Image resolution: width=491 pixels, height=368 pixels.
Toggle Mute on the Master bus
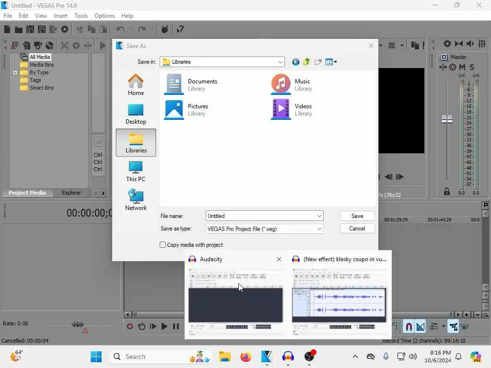click(x=462, y=67)
